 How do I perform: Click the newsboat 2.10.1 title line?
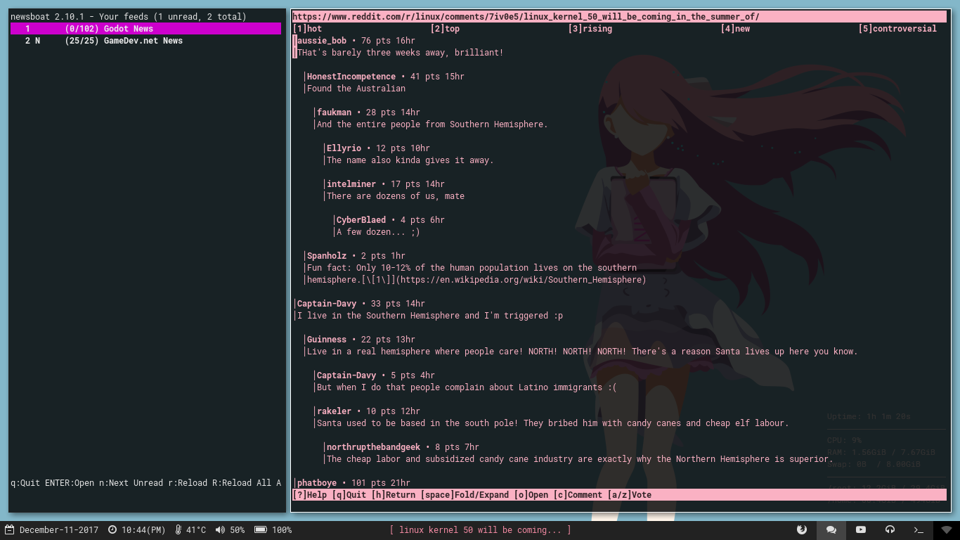[x=129, y=17]
